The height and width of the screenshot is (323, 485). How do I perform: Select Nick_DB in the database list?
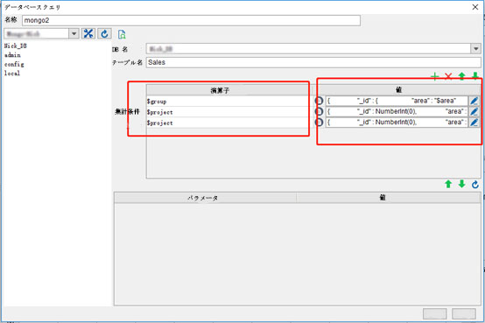coord(16,46)
